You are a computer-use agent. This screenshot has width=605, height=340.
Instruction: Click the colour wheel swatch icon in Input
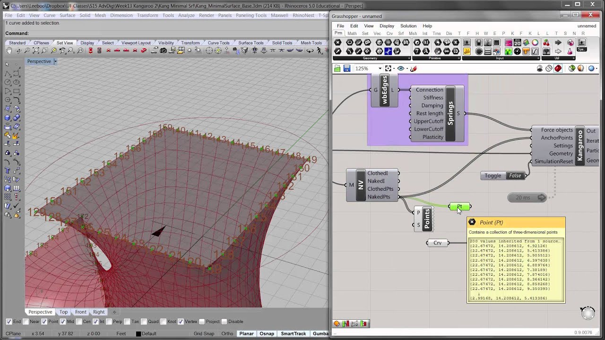tap(535, 42)
